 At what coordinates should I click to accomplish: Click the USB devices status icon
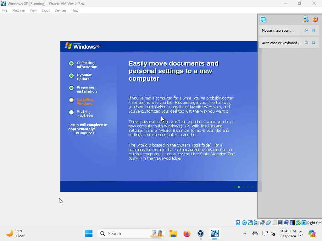268,223
